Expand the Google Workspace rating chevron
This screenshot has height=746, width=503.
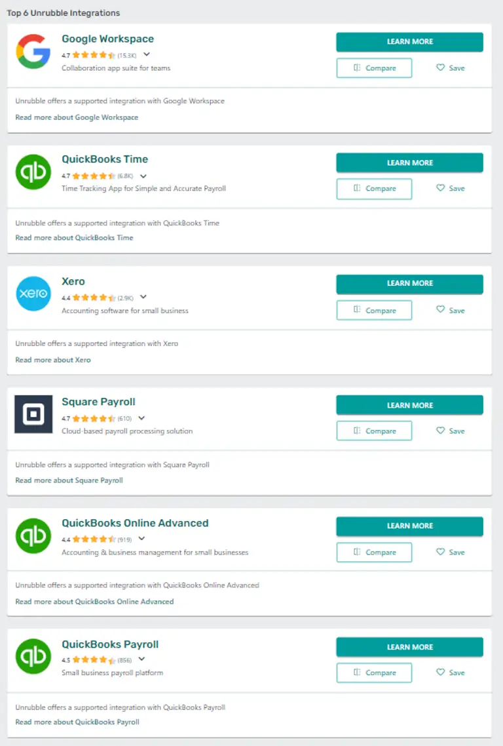pyautogui.click(x=147, y=54)
